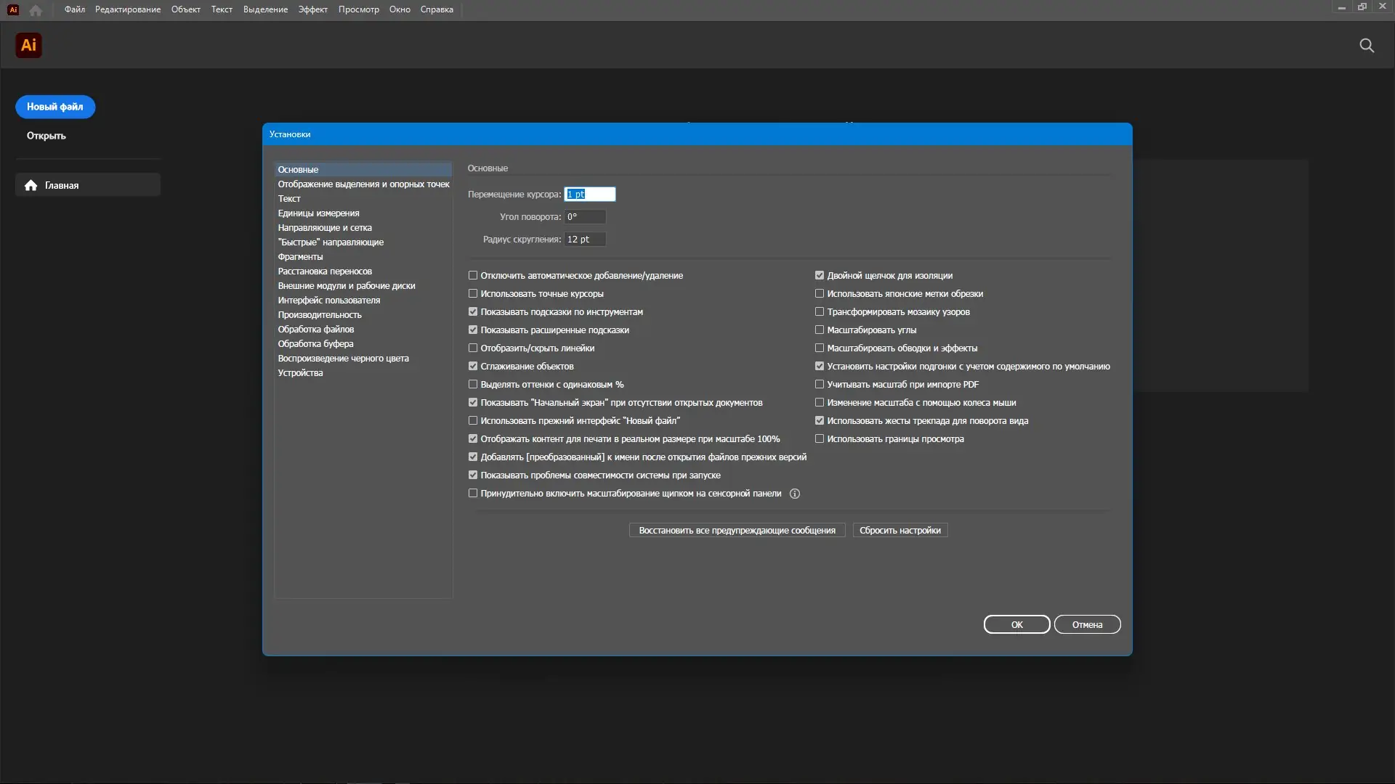This screenshot has width=1395, height=784.
Task: Click the OK button
Action: [1016, 624]
